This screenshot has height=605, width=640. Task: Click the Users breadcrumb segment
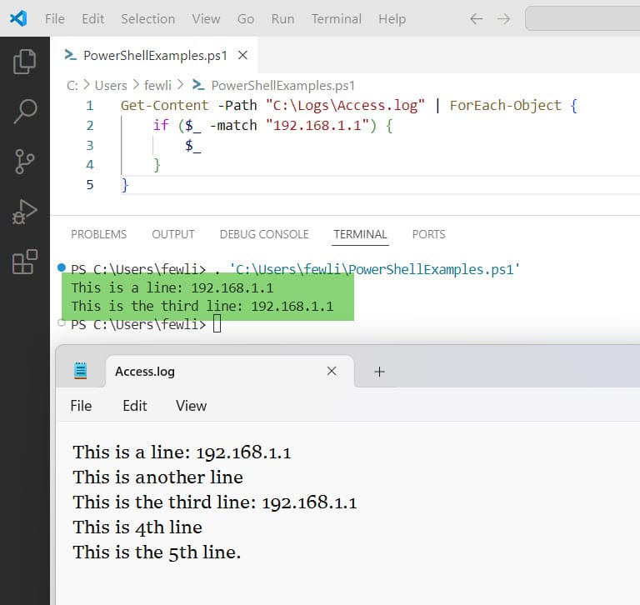pos(111,85)
